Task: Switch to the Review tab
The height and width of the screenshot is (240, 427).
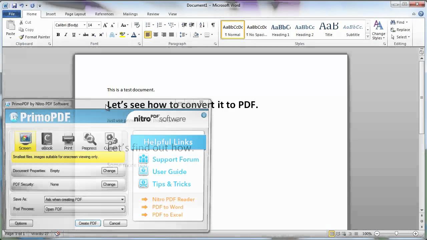Action: click(x=153, y=14)
